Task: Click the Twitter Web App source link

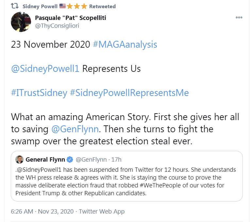Action: click(x=102, y=212)
